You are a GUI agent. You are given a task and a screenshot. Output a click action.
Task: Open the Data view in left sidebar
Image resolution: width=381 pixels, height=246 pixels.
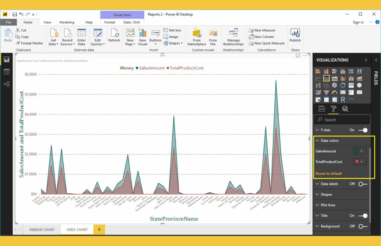6,72
